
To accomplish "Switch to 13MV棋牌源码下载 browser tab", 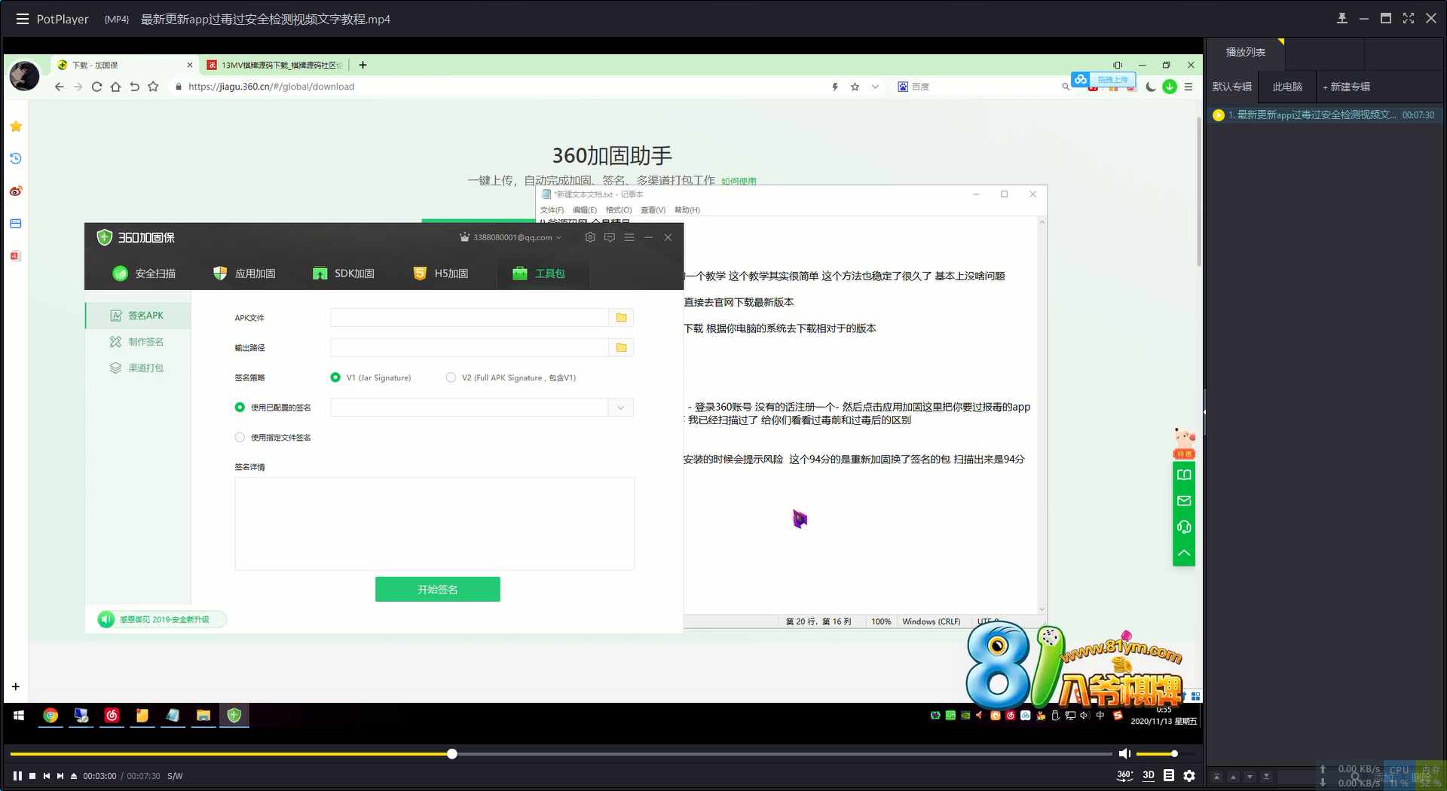I will (275, 66).
